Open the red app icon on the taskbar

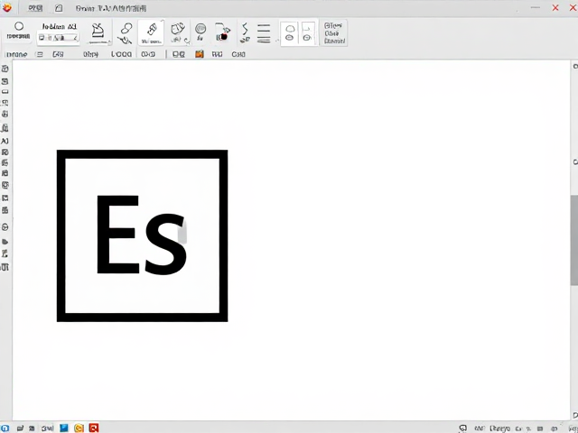94,428
